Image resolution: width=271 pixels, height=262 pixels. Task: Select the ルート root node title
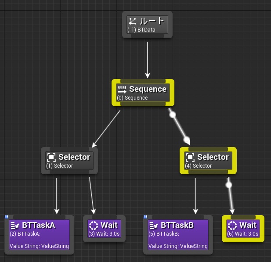[x=152, y=21]
